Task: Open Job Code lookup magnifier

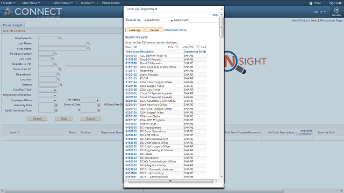Action: [x=53, y=59]
